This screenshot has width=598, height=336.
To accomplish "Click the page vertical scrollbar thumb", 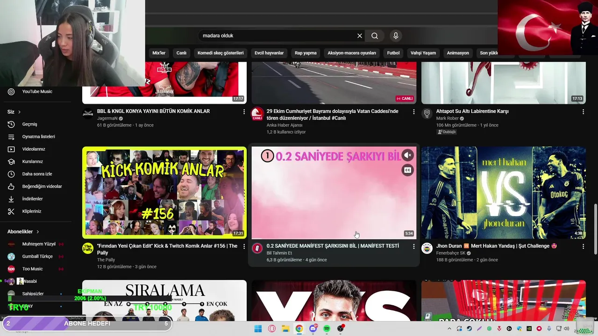I will (x=595, y=229).
